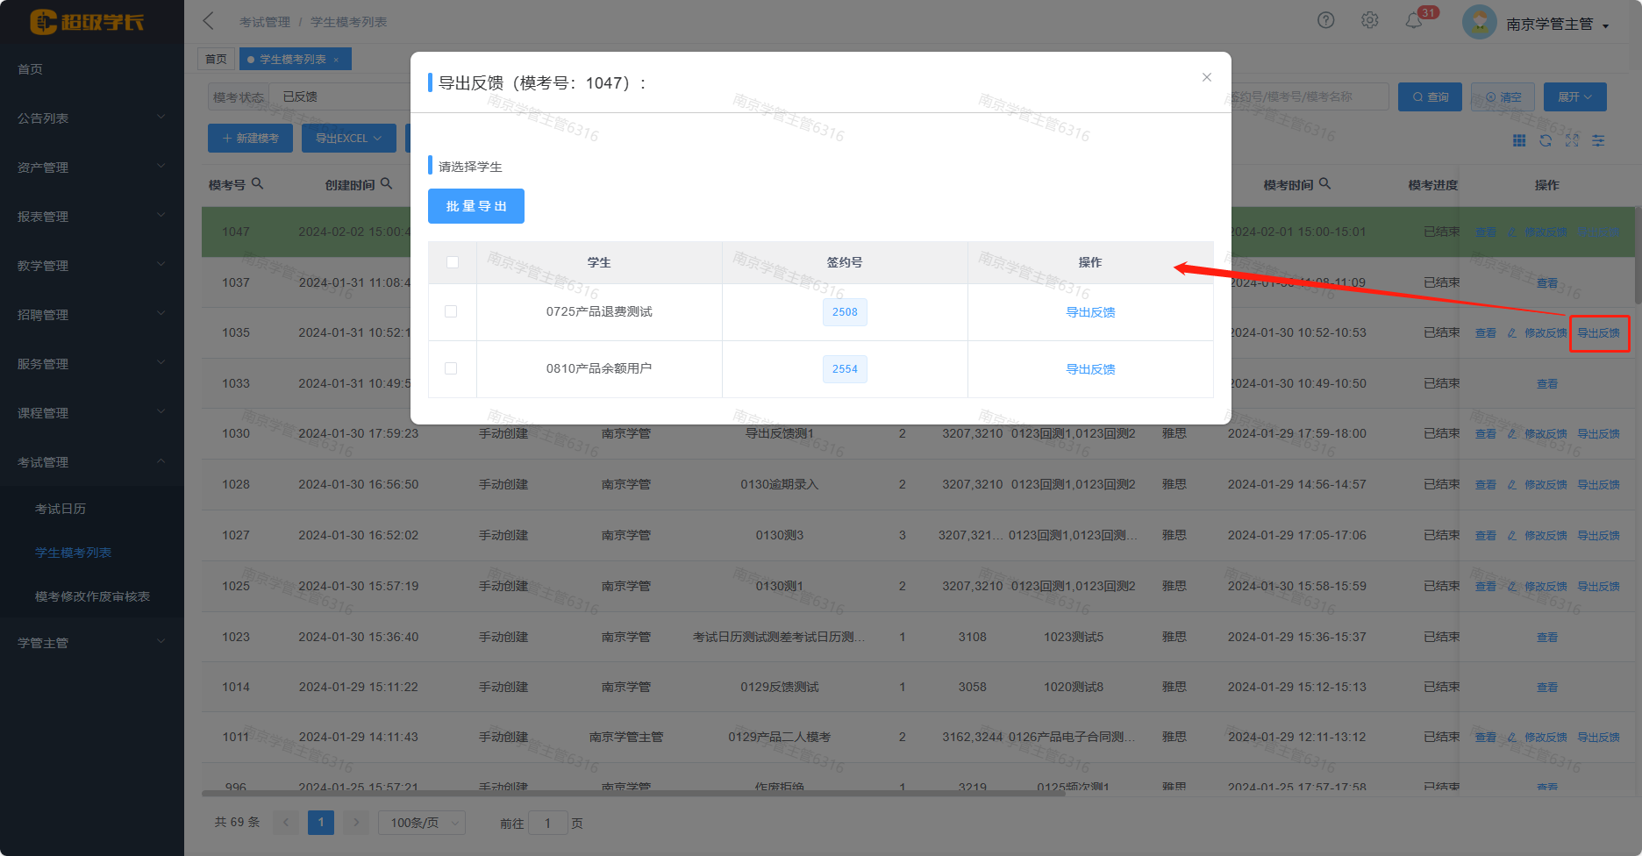Screen dimensions: 1642x856
Task: Click the refresh table icon
Action: [1546, 140]
